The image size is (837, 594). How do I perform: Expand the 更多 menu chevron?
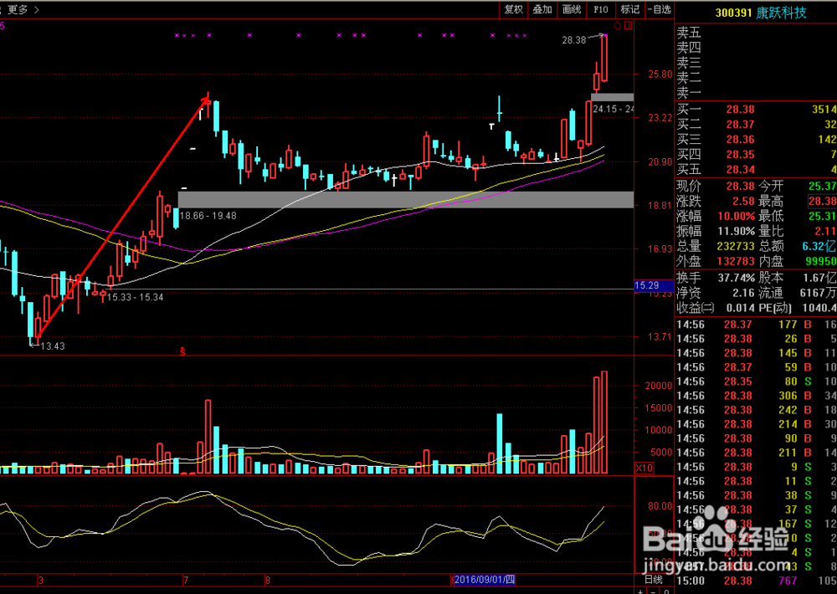point(36,9)
